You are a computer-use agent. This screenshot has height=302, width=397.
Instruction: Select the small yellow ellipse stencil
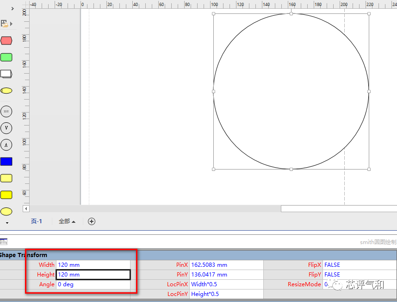(6, 90)
